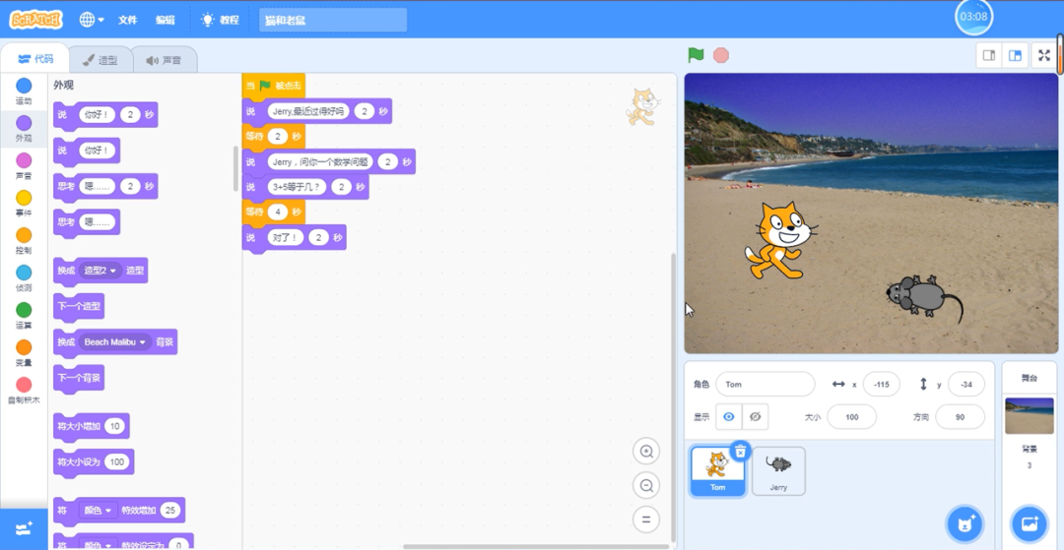Click the cat sprite on stage
The width and height of the screenshot is (1064, 550).
point(779,239)
